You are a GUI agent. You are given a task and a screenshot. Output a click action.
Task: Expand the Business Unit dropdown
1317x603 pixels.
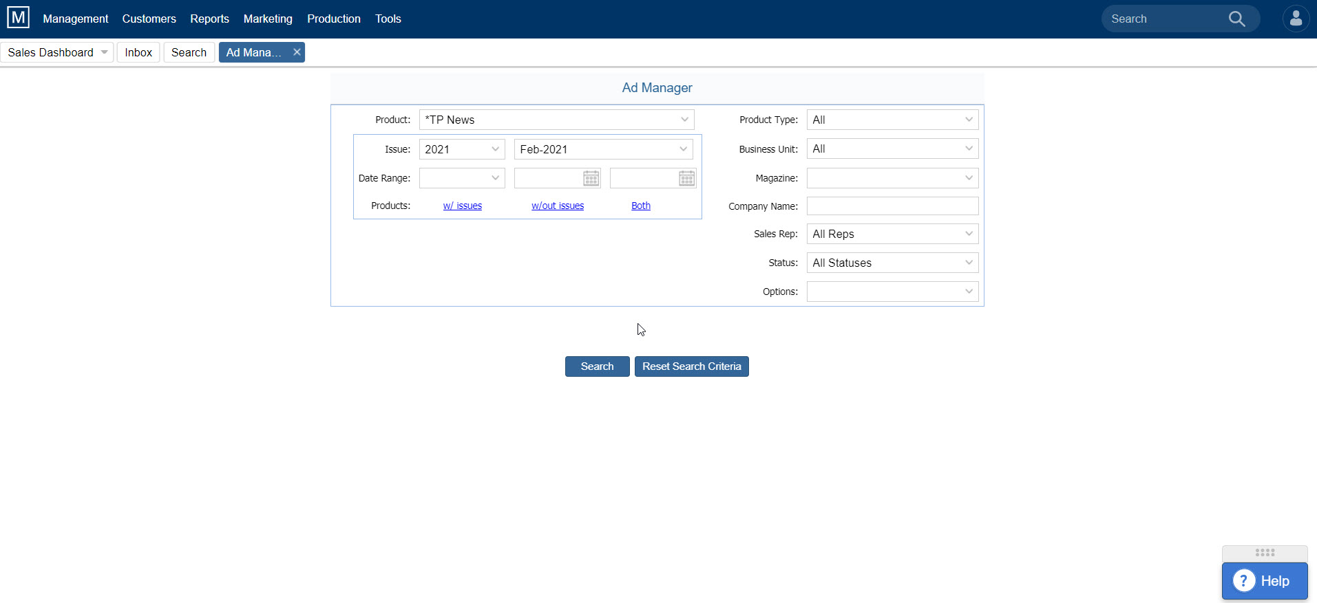[x=892, y=149]
